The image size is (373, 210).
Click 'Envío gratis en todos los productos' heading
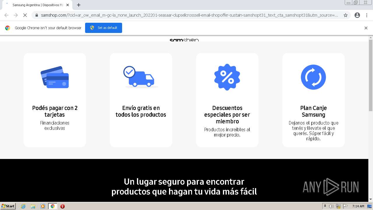click(141, 111)
